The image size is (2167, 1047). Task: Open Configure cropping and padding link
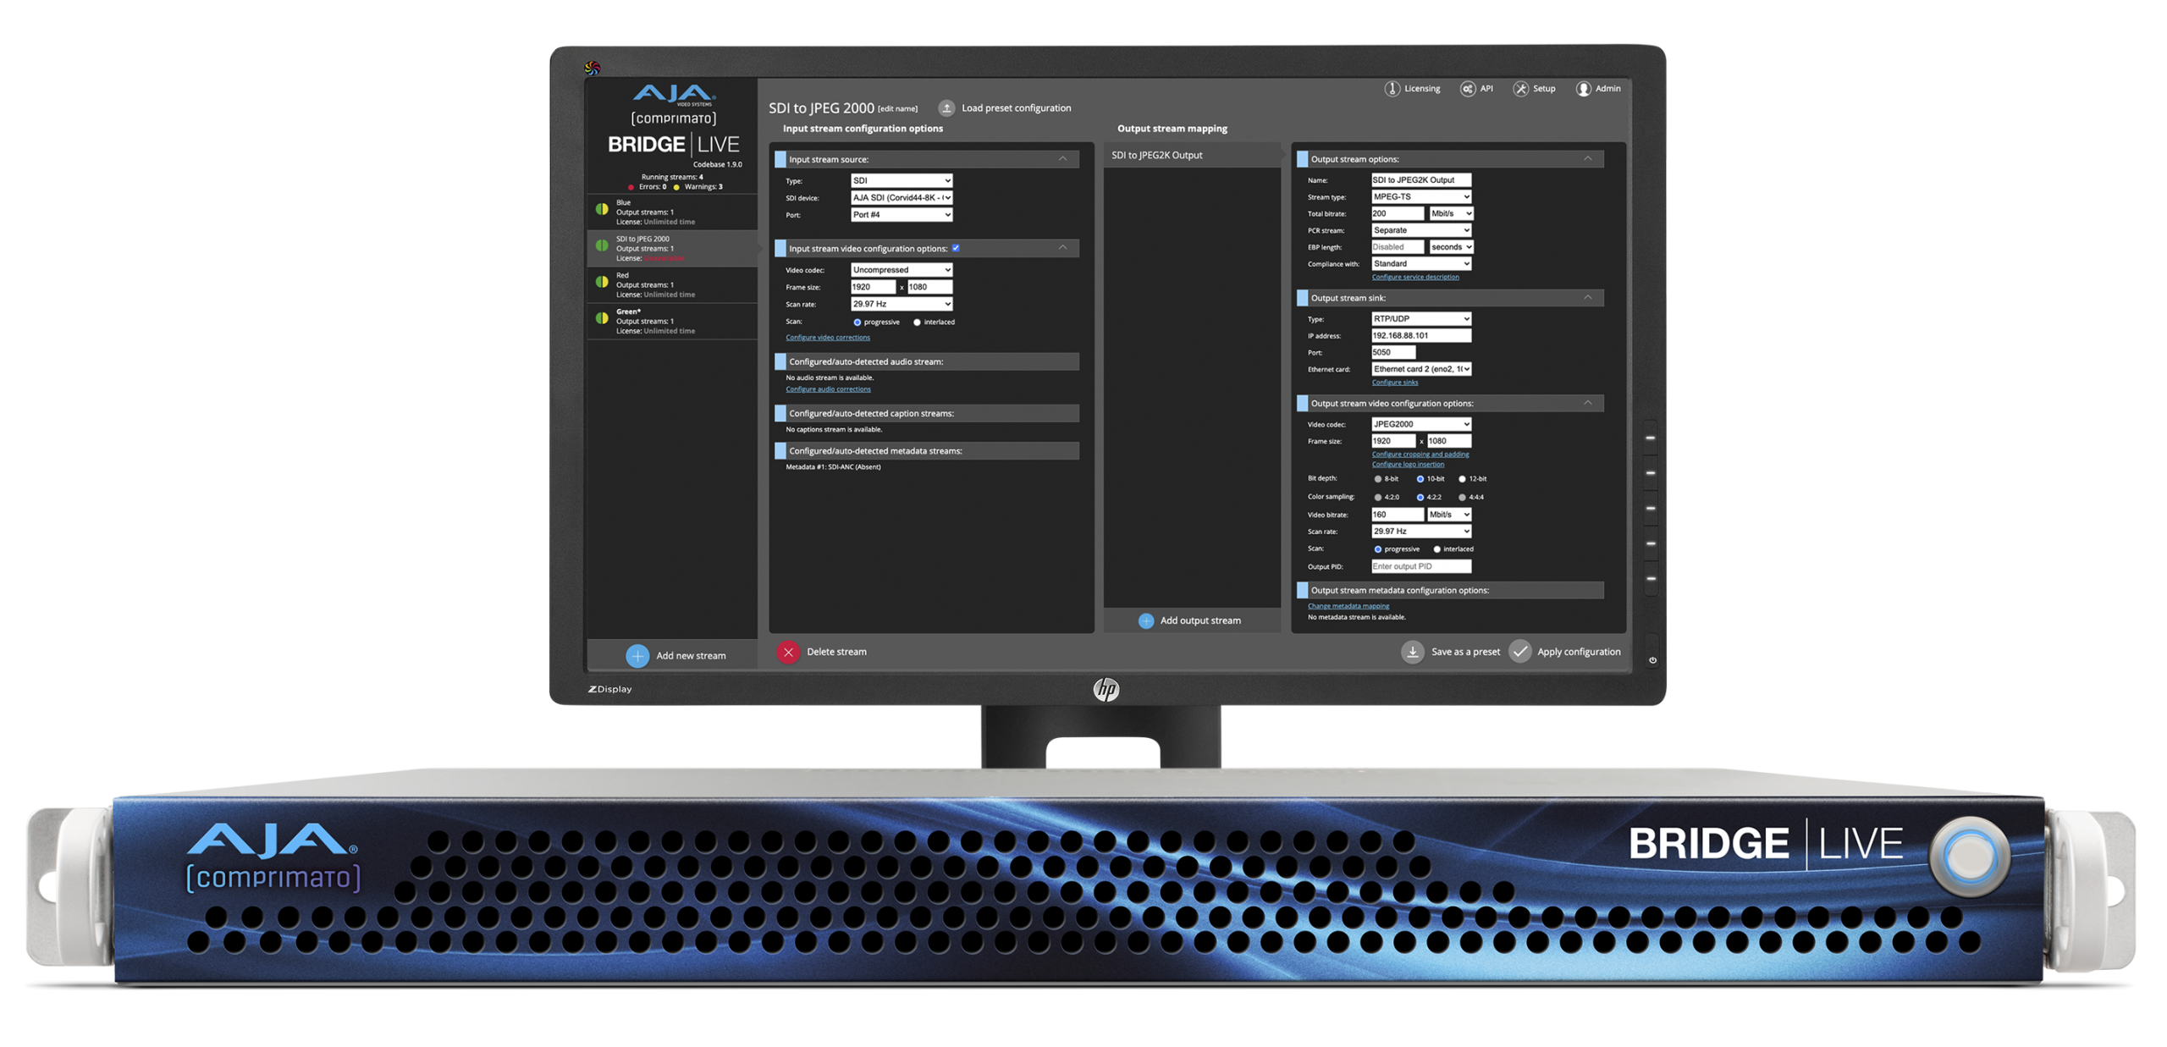click(x=1420, y=455)
